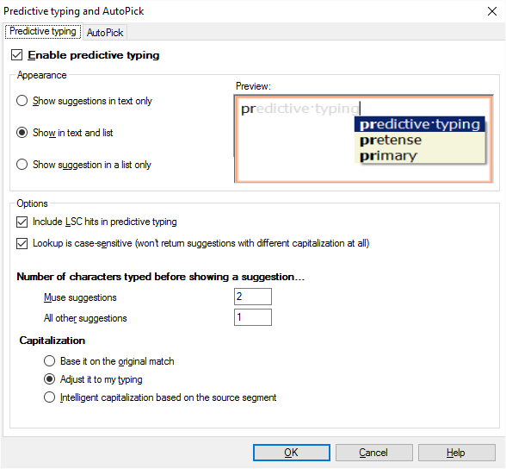506x469 pixels.
Task: Open the Predictive typing tab
Action: (x=43, y=31)
